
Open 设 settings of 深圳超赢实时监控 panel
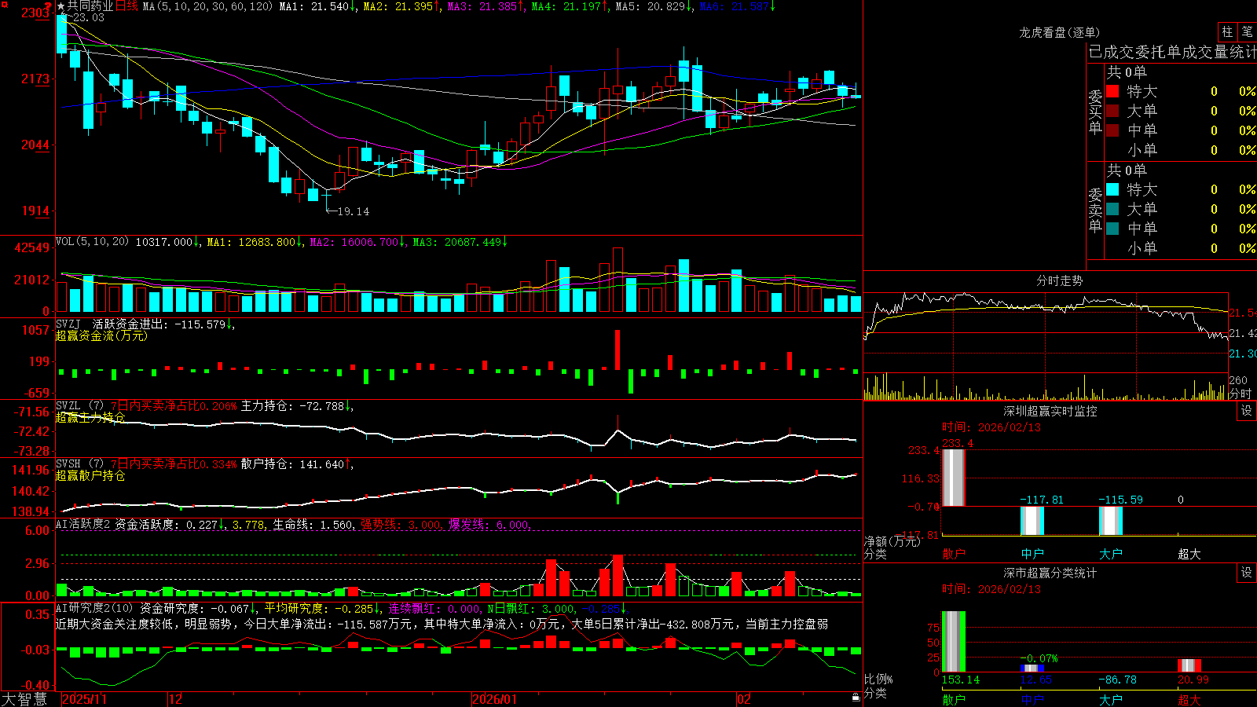coord(1247,411)
